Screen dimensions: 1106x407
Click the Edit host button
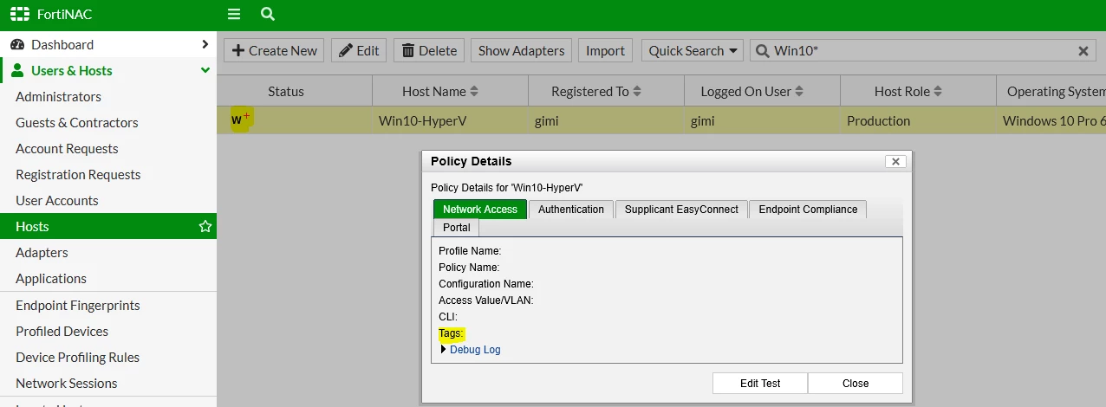click(x=359, y=50)
